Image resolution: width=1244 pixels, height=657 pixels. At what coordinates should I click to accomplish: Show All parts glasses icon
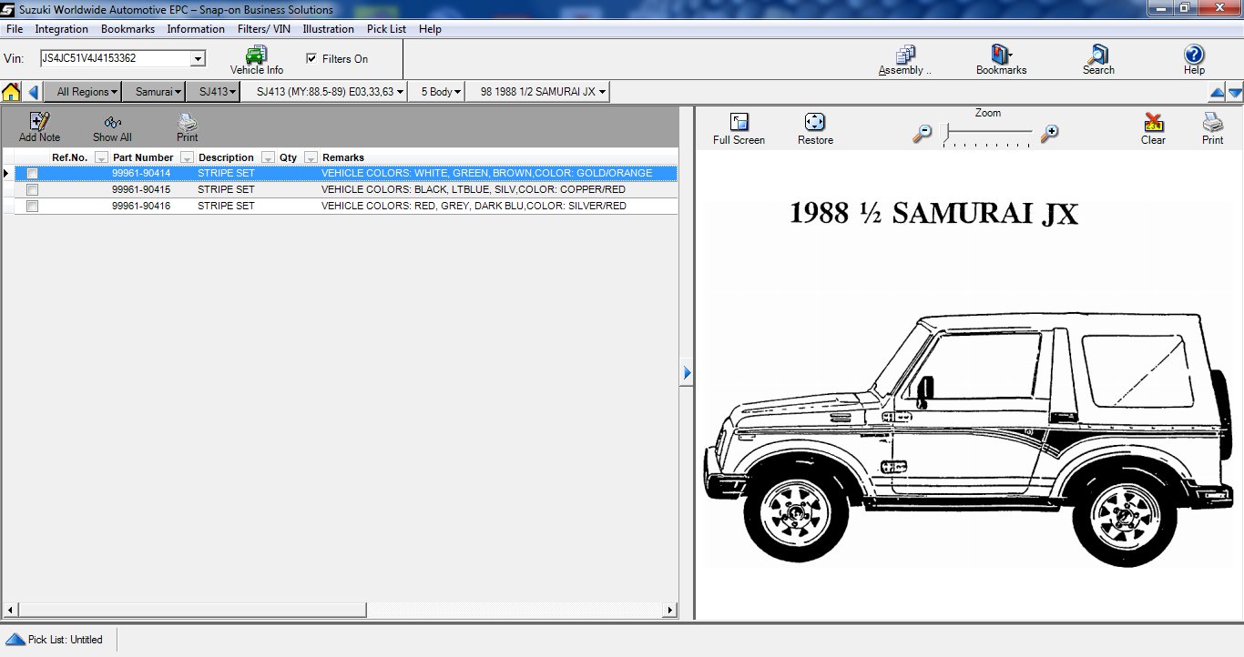tap(112, 122)
